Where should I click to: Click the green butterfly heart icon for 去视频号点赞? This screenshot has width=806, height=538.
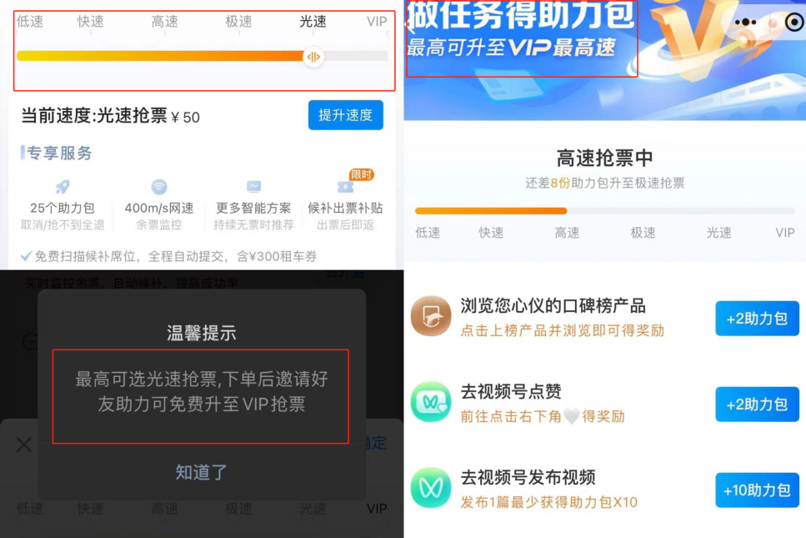431,402
